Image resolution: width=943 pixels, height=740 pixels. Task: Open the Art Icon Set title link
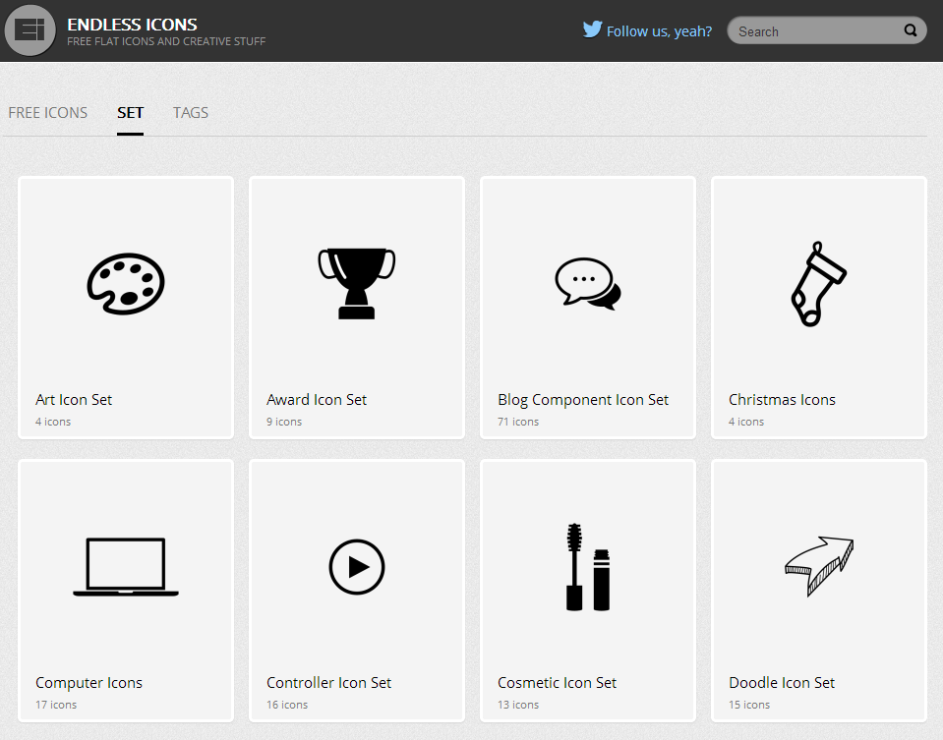tap(74, 400)
